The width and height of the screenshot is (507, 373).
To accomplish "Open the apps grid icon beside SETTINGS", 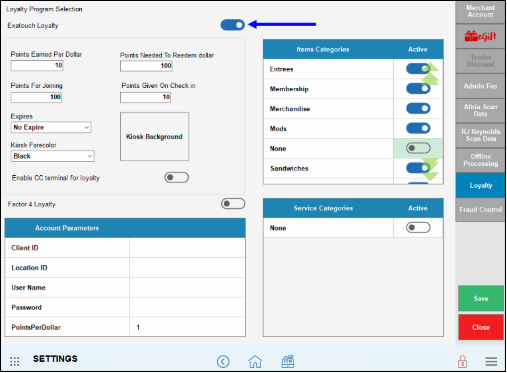I will [14, 361].
